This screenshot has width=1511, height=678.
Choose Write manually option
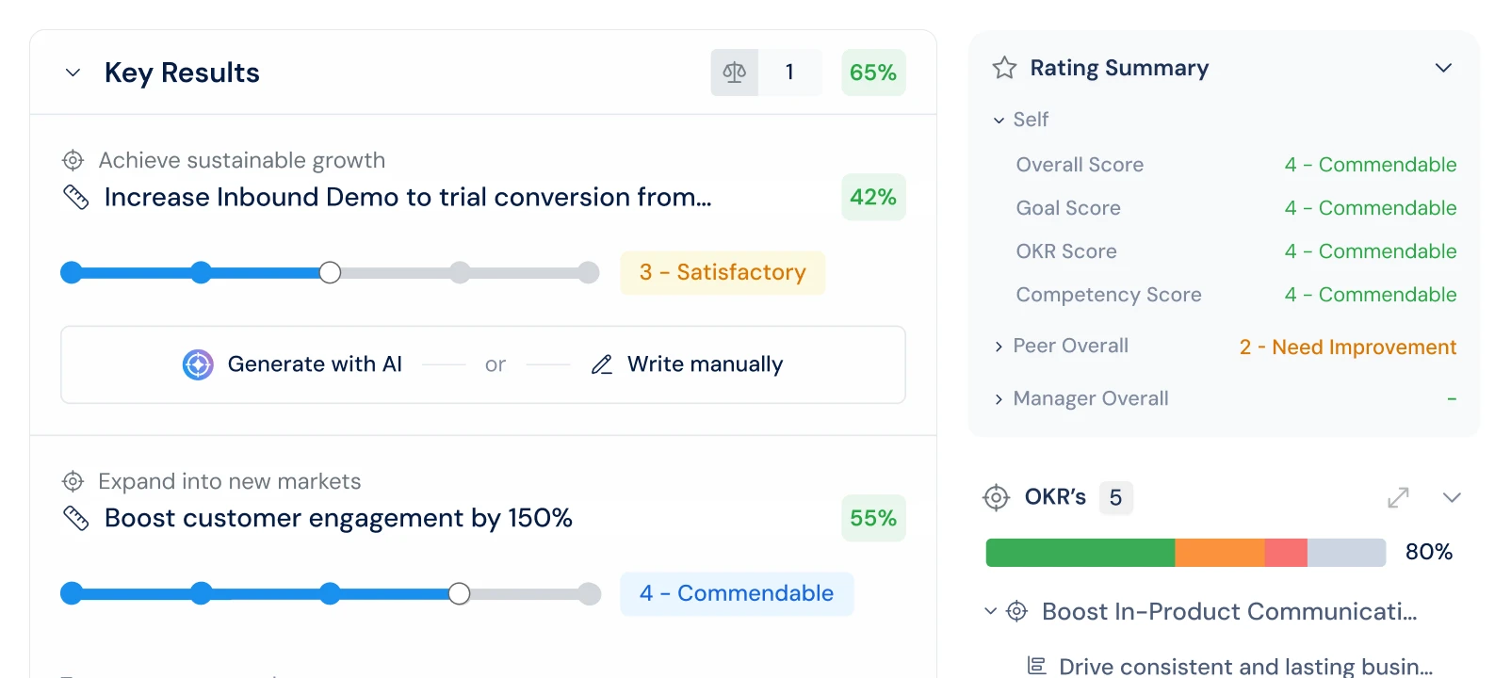click(x=687, y=364)
